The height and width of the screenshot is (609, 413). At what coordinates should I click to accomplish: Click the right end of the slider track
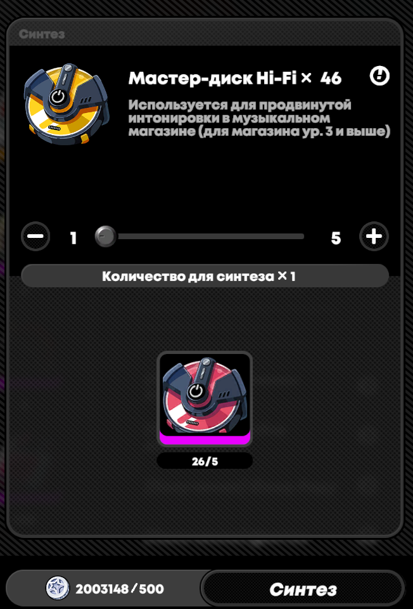point(302,236)
